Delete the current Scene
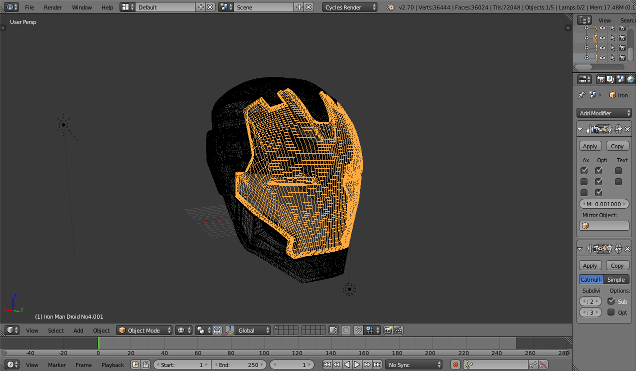Viewport: 636px width, 371px height. tap(309, 7)
